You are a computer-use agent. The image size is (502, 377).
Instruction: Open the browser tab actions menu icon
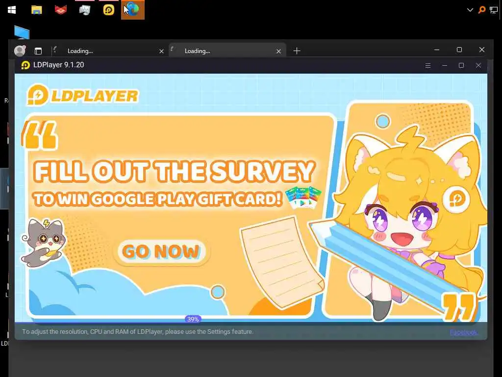tap(38, 51)
